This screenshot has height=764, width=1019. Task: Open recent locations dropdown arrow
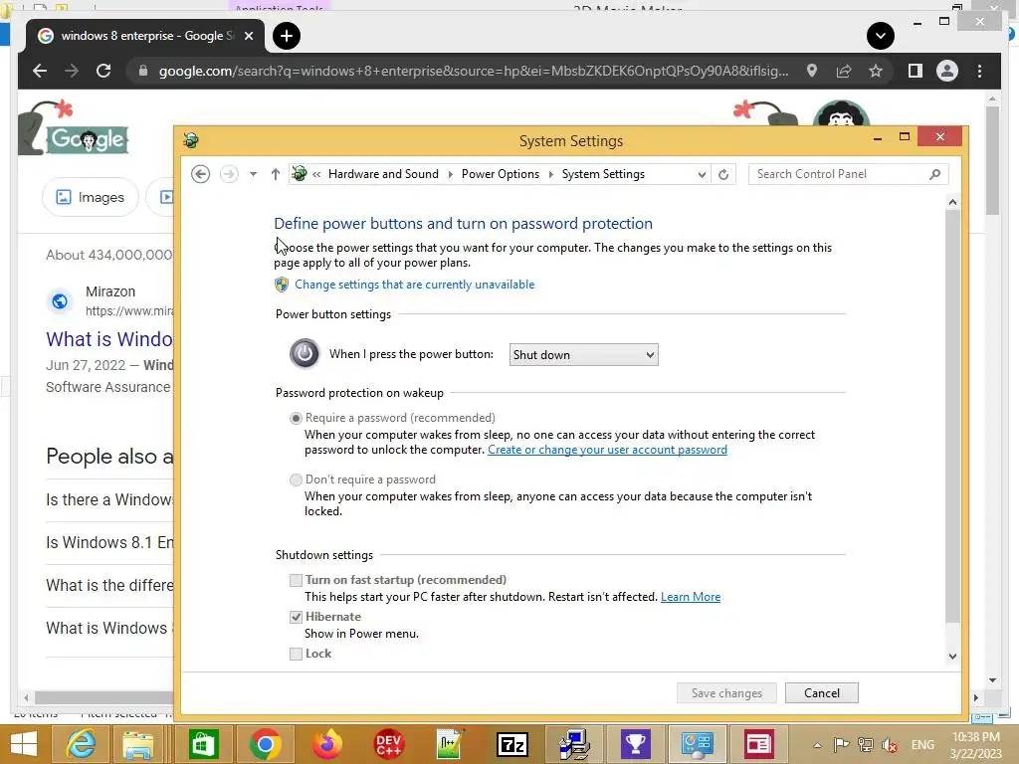(253, 174)
